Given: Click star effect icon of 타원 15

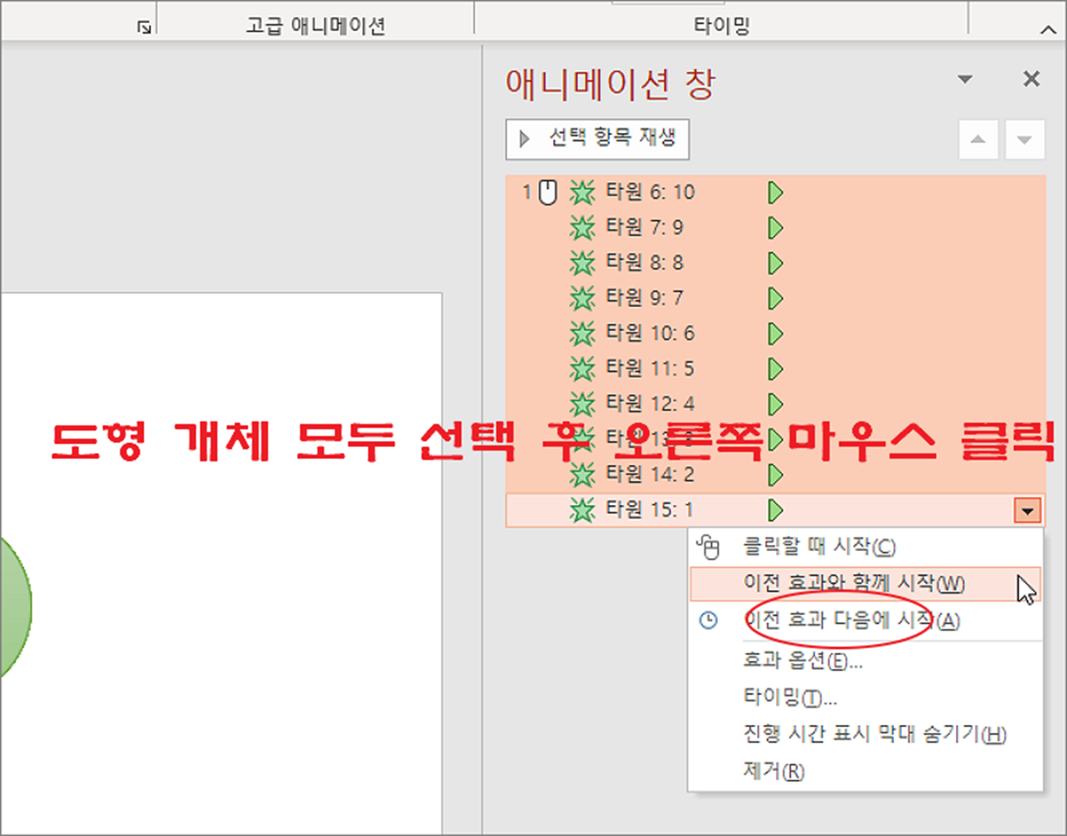Looking at the screenshot, I should (x=582, y=510).
